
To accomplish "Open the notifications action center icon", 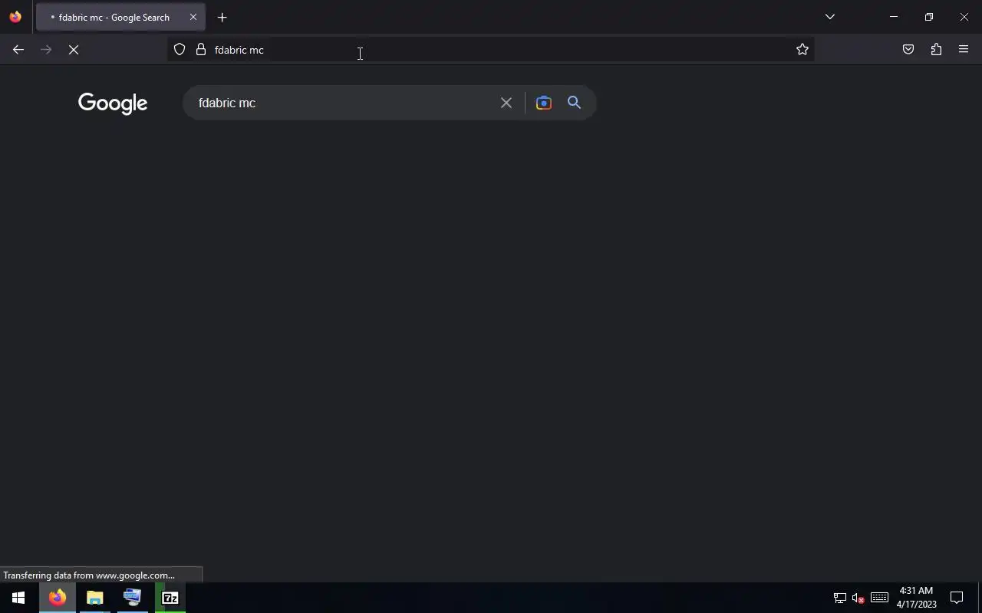I will click(x=957, y=598).
